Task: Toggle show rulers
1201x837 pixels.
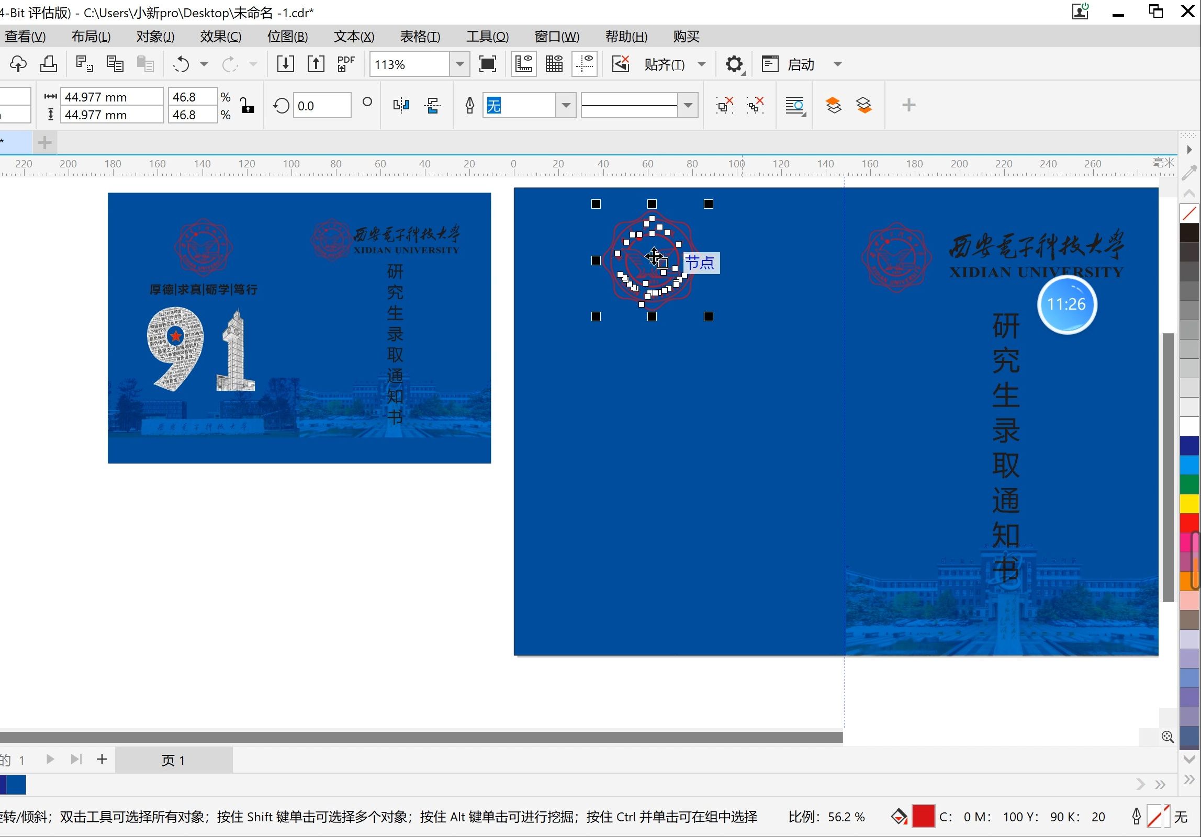Action: [x=523, y=64]
